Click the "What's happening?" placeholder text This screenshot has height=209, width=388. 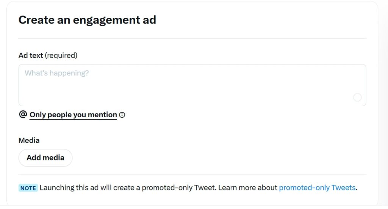coord(57,73)
